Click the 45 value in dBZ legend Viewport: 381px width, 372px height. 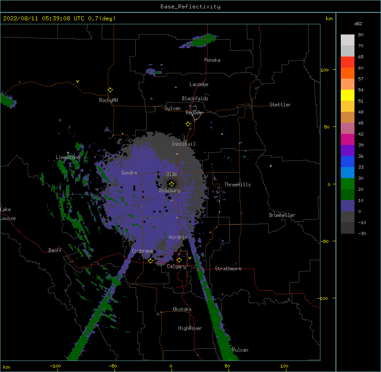pos(361,123)
